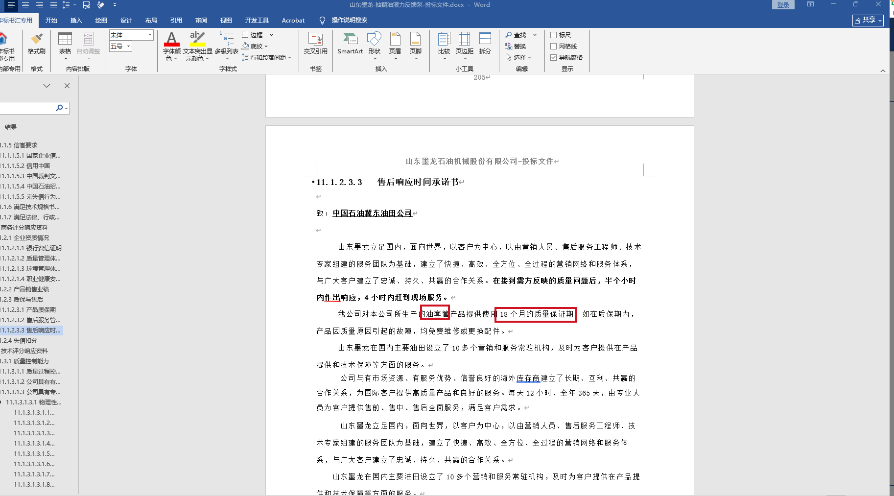Image resolution: width=894 pixels, height=496 pixels.
Task: Click the 结果 results tab in navigation pane
Action: point(11,127)
